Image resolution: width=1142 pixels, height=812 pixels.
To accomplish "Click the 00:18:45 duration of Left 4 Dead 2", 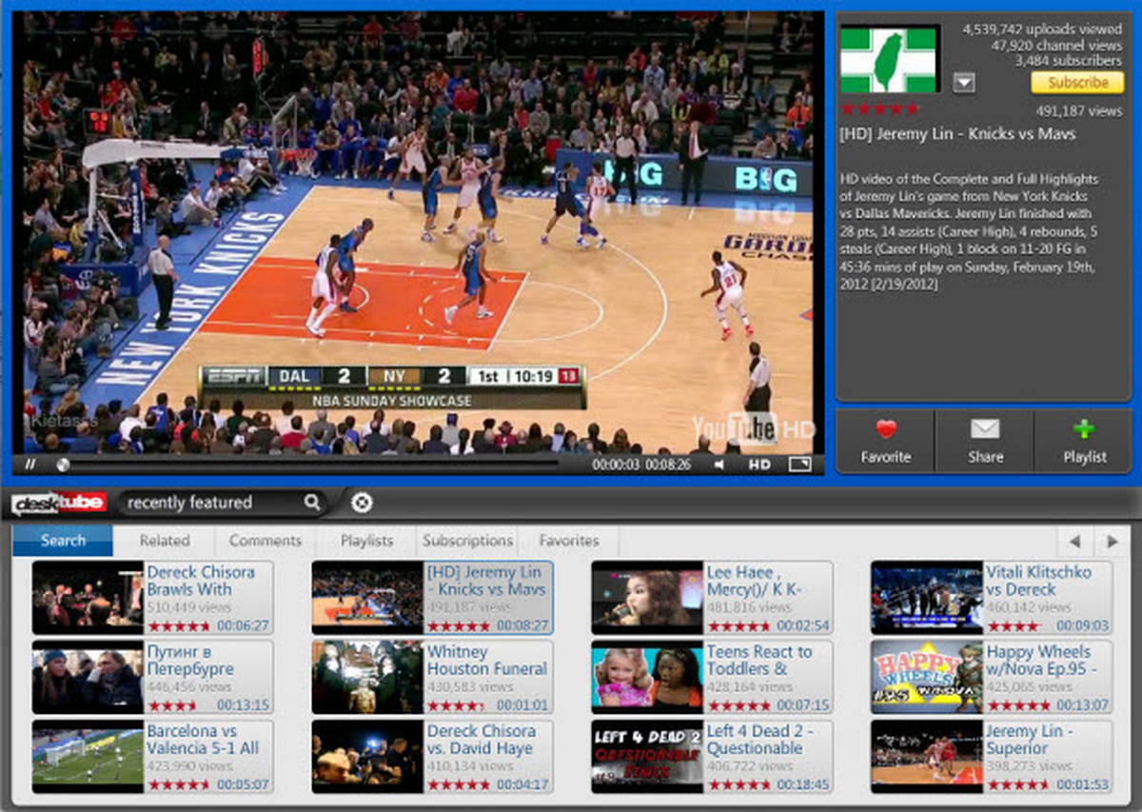I will pyautogui.click(x=802, y=785).
